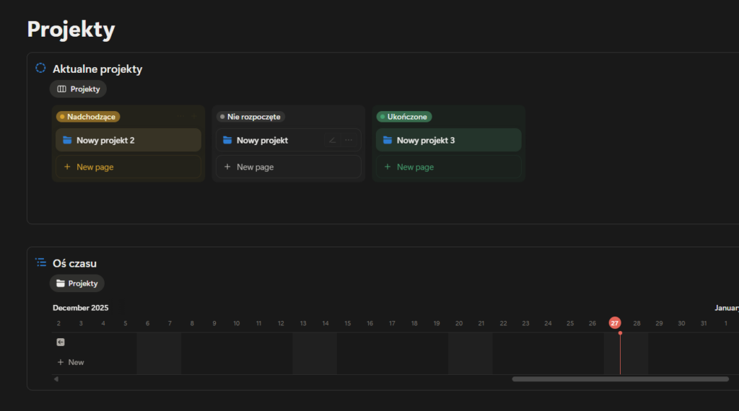The width and height of the screenshot is (739, 411).
Task: Click the Projekty page title
Action: (x=71, y=29)
